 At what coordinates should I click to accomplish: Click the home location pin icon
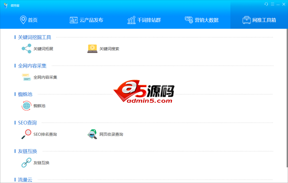pyautogui.click(x=23, y=20)
